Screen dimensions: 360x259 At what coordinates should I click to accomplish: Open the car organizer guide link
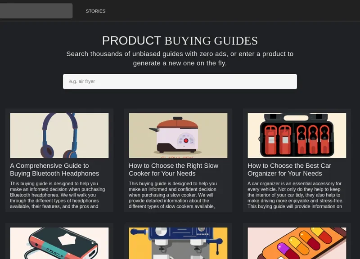point(288,169)
